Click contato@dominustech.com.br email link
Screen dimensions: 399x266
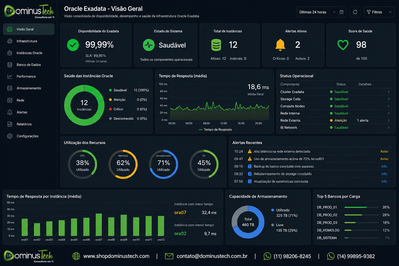pos(212,256)
